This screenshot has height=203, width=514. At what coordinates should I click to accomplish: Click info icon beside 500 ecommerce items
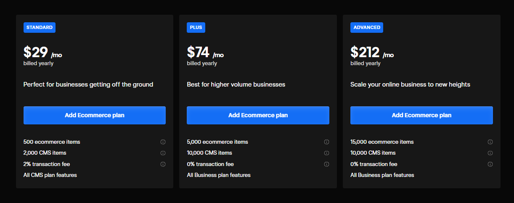163,142
